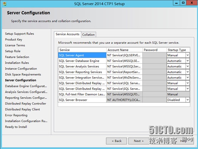
Task: Click the Service column header
Action: coord(82,50)
